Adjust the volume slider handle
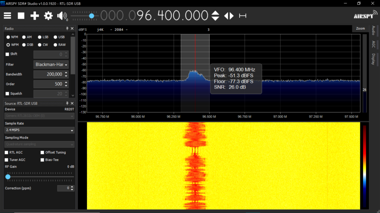Screen dimensions: 380x213 [92, 16]
